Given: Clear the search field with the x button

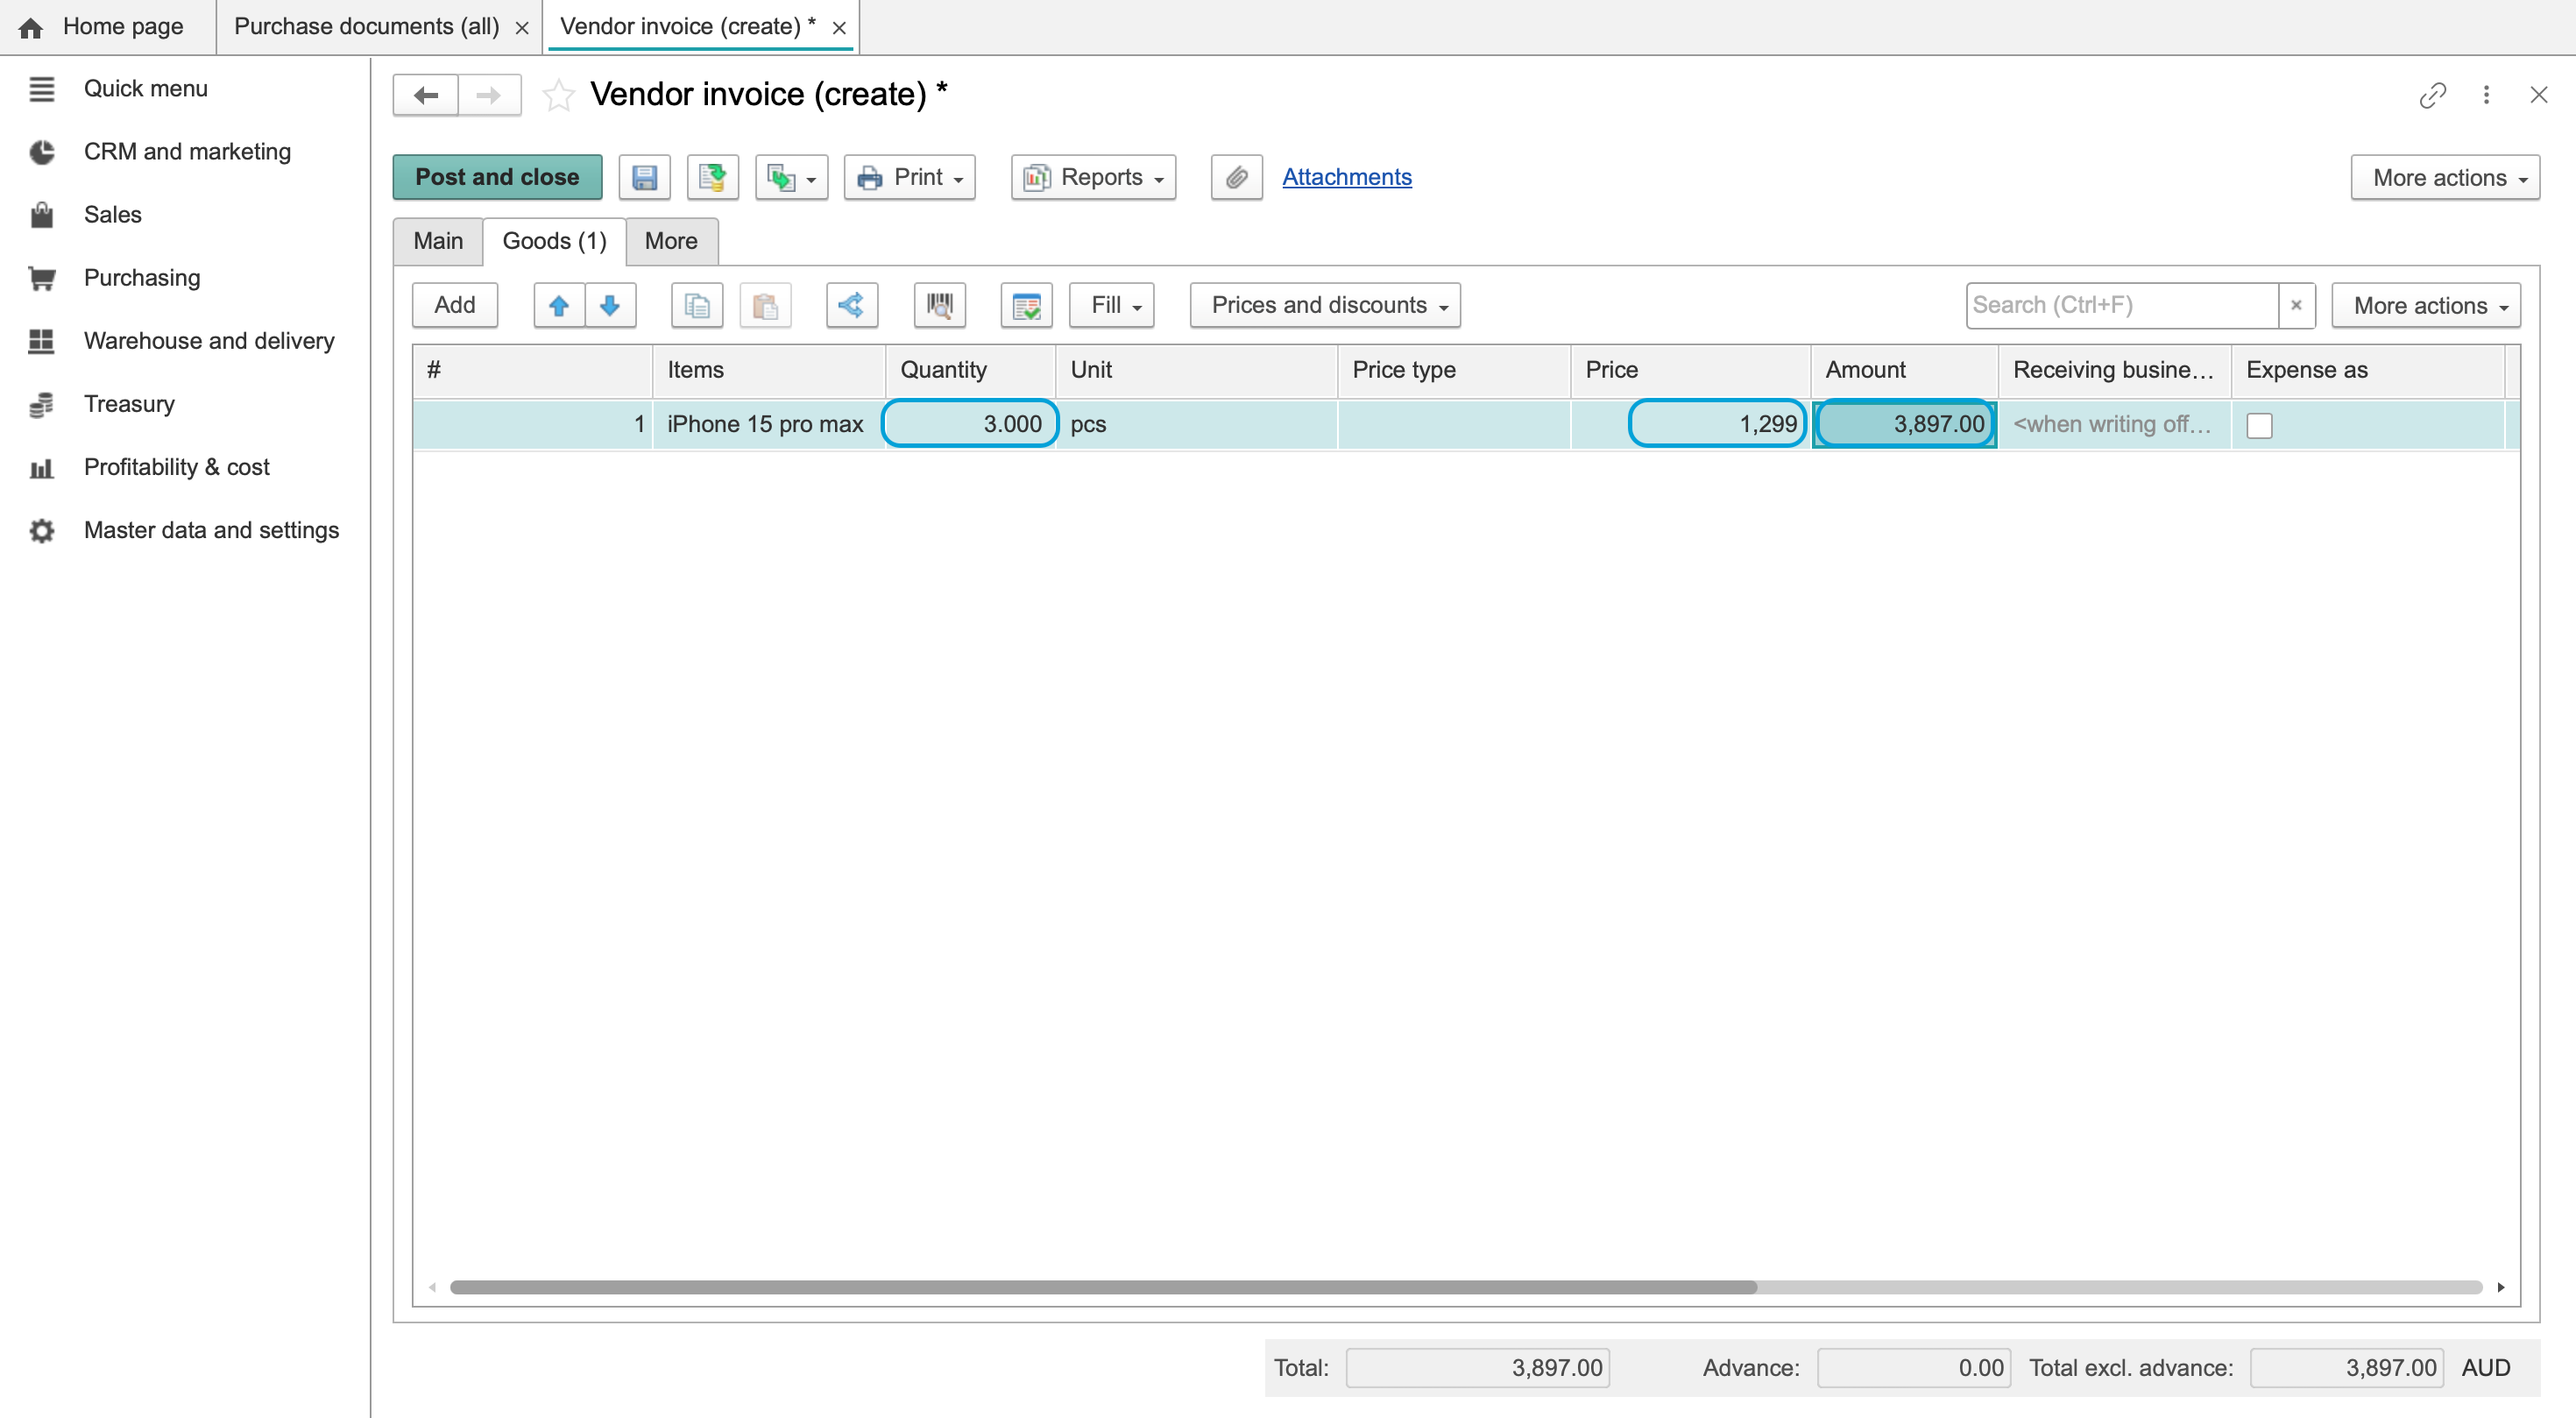Looking at the screenshot, I should (x=2296, y=305).
